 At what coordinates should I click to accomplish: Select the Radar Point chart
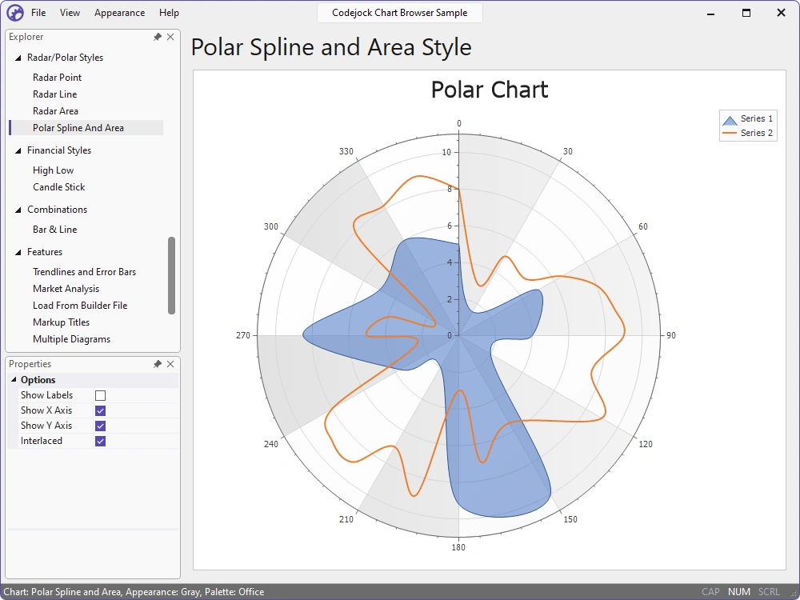point(57,78)
